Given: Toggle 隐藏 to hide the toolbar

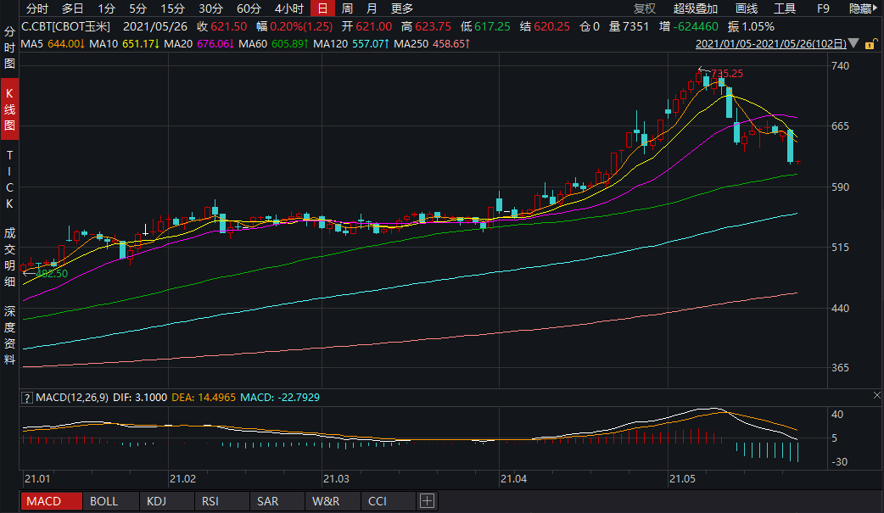Looking at the screenshot, I should [x=864, y=8].
